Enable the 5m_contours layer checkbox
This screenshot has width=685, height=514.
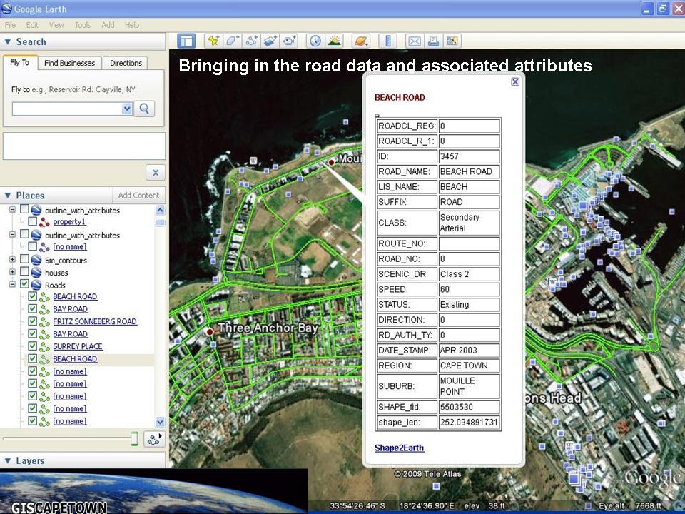click(24, 259)
